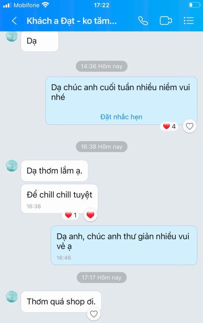This screenshot has height=323, width=203.
Task: Tap the battery indicator in status bar
Action: pyautogui.click(x=194, y=5)
